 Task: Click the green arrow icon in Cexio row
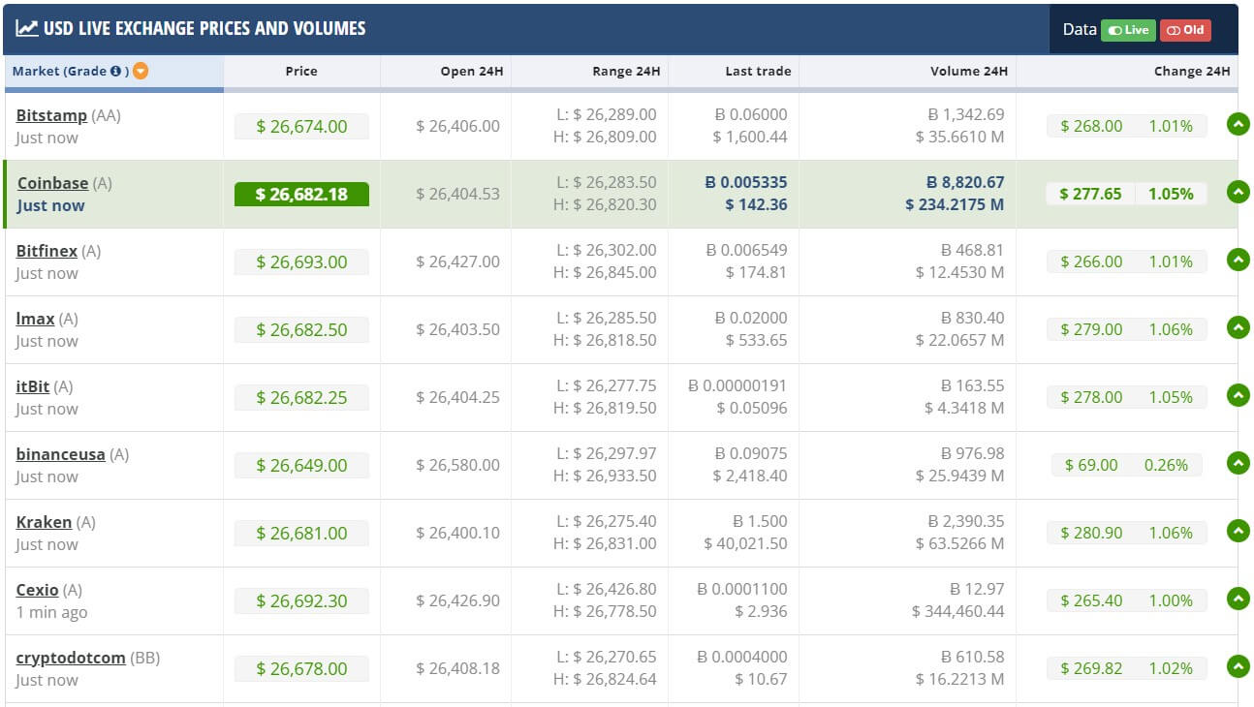1238,599
